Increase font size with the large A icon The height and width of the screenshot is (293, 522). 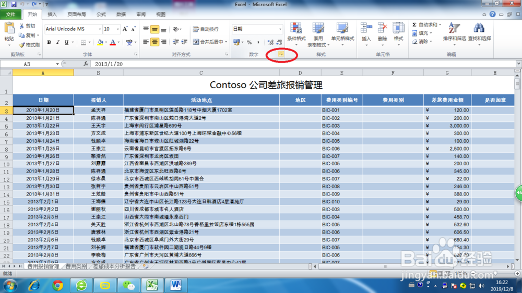click(x=125, y=29)
